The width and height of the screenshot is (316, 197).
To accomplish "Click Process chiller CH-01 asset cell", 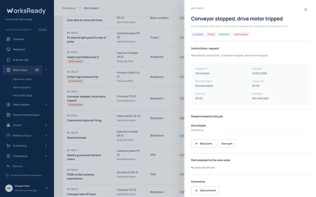I will point(128,74).
